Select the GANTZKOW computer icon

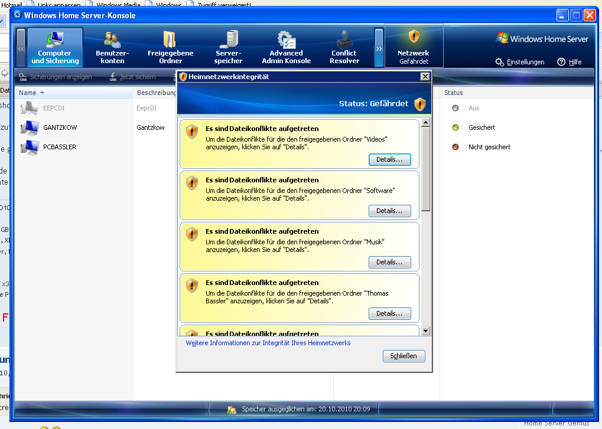pyautogui.click(x=30, y=127)
